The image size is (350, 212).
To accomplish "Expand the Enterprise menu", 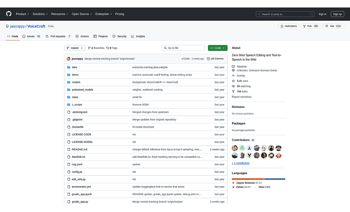I will (103, 14).
